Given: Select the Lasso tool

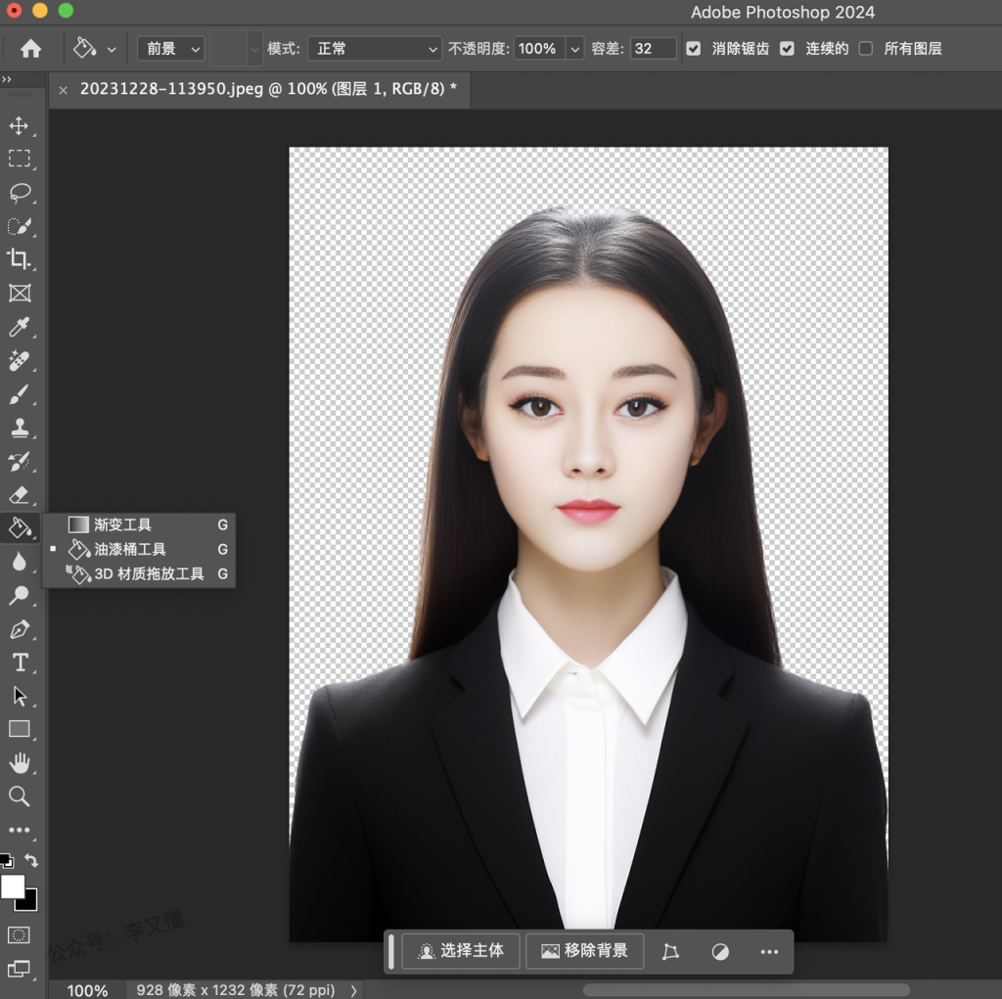Looking at the screenshot, I should [20, 192].
